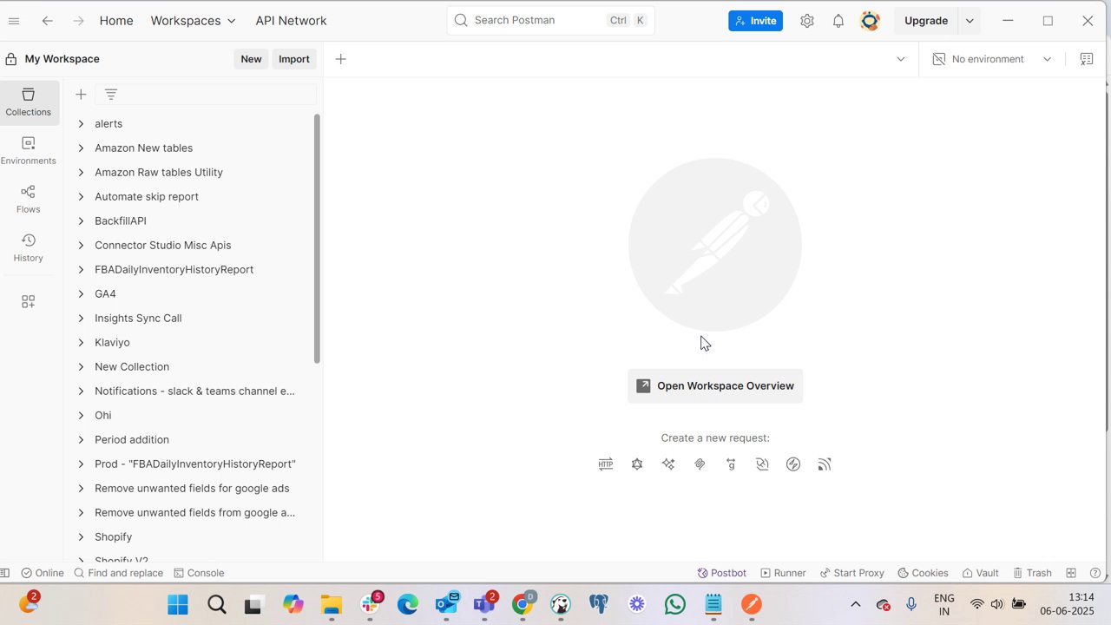Create a new AI request (sparkles icon)
Viewport: 1111px width, 625px height.
(x=668, y=464)
